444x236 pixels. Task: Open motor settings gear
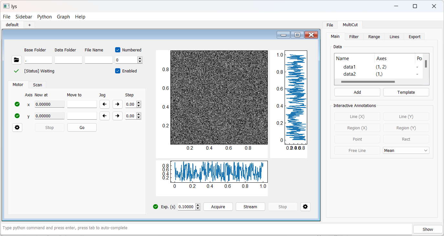[17, 127]
